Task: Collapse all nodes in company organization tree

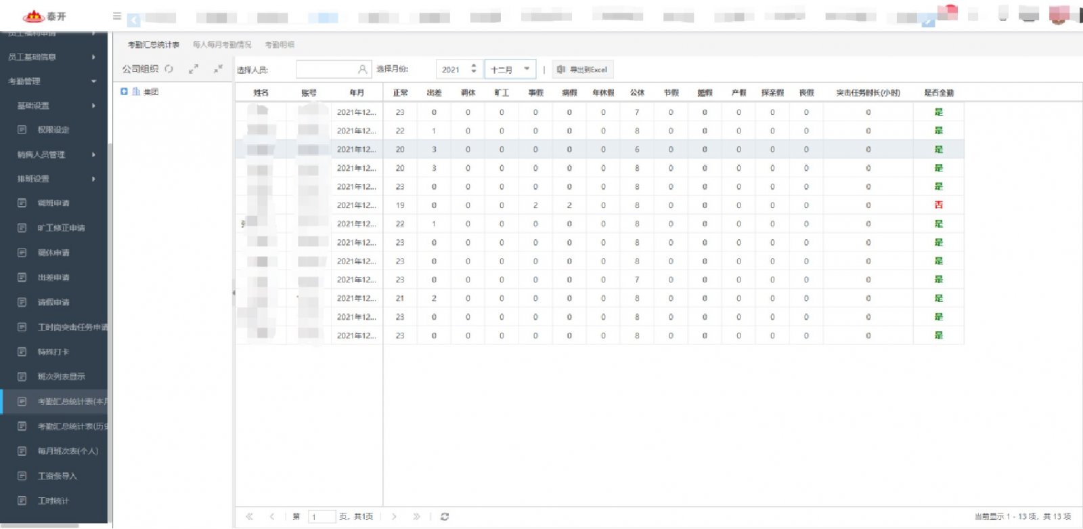Action: pos(218,69)
